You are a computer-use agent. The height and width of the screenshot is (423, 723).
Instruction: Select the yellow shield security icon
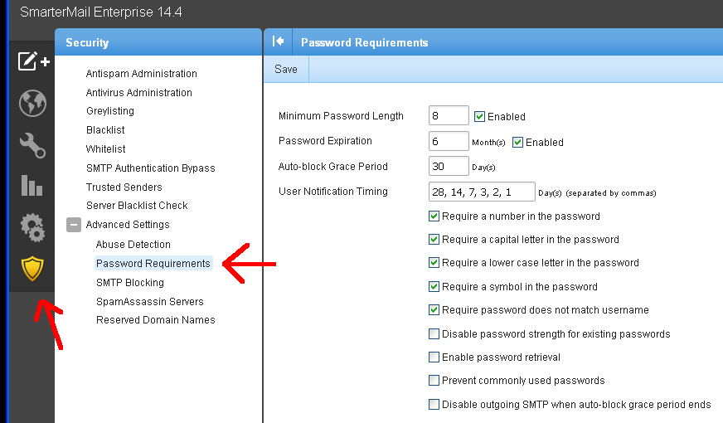[32, 269]
